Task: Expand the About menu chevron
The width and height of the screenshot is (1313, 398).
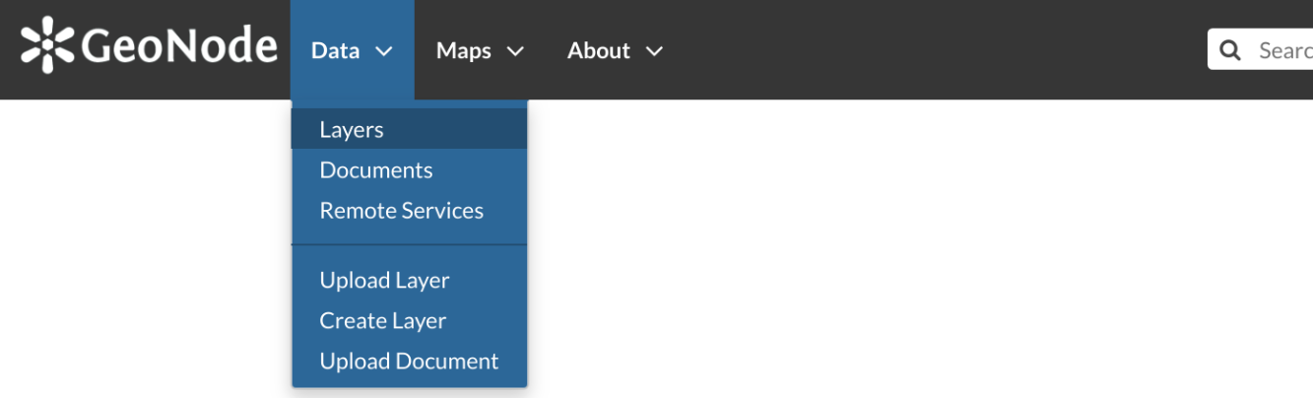Action: [x=654, y=51]
